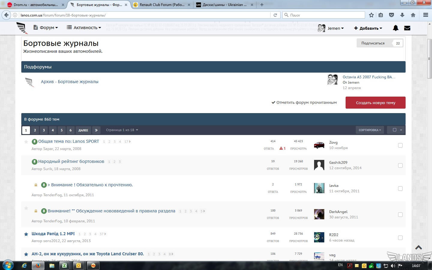Bookmark this page with the star icon
Viewport: 432px width, 270px height.
click(x=371, y=15)
